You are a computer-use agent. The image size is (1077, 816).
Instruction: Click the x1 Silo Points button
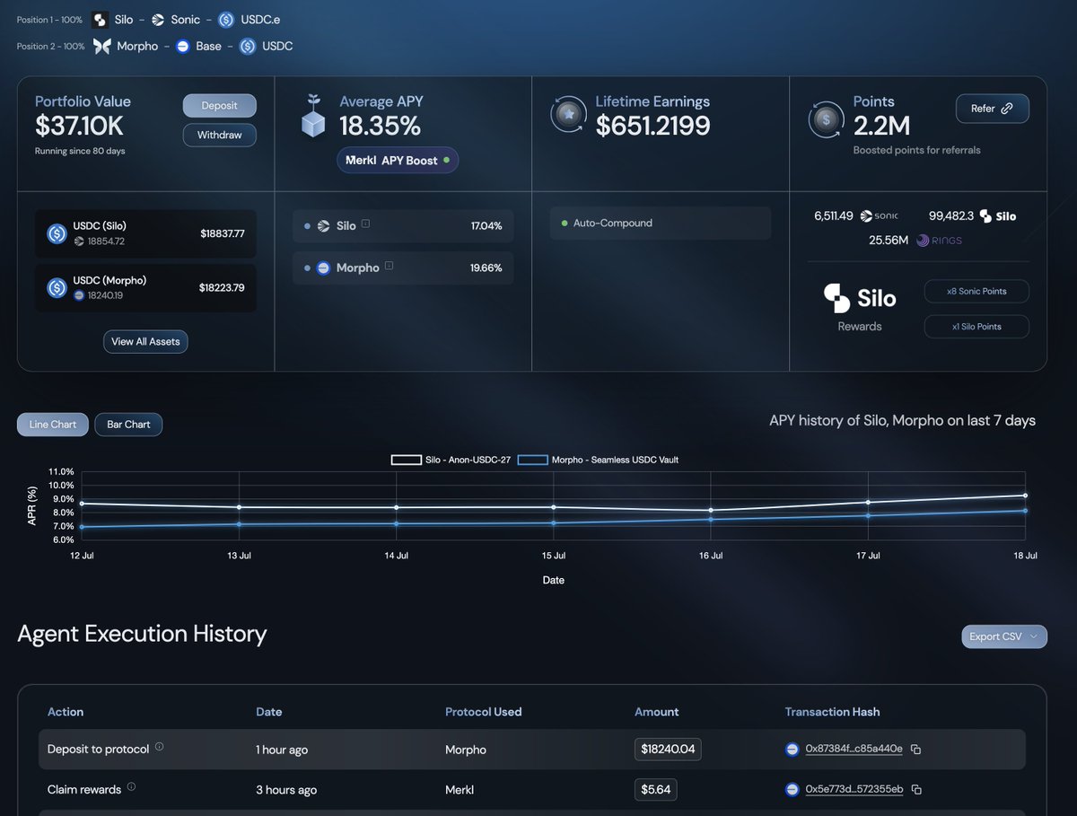[976, 327]
